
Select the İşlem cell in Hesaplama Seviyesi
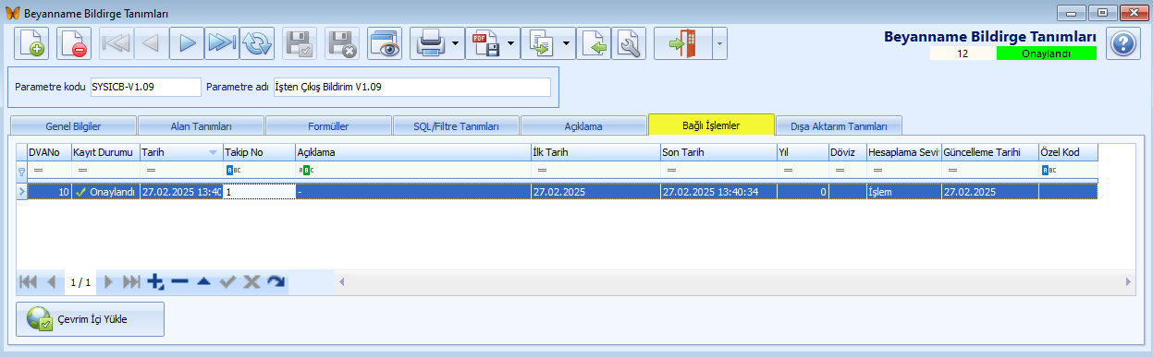coord(903,191)
